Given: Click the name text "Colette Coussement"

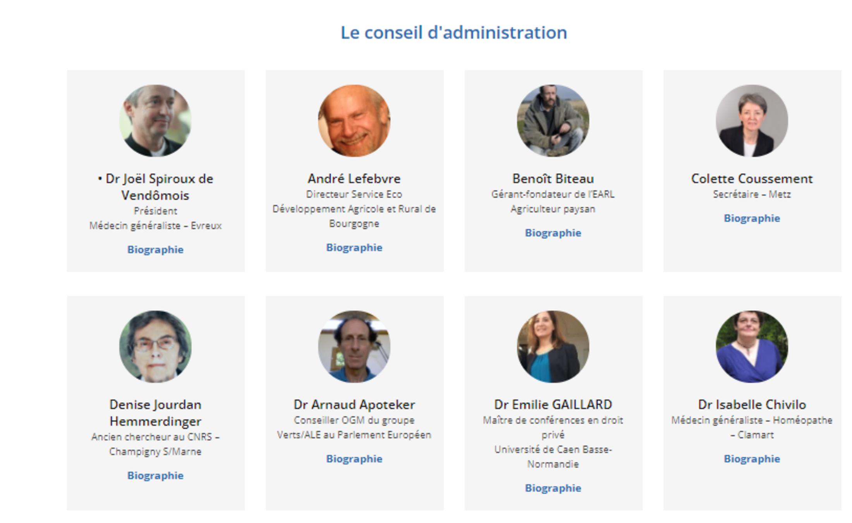Looking at the screenshot, I should pyautogui.click(x=752, y=179).
